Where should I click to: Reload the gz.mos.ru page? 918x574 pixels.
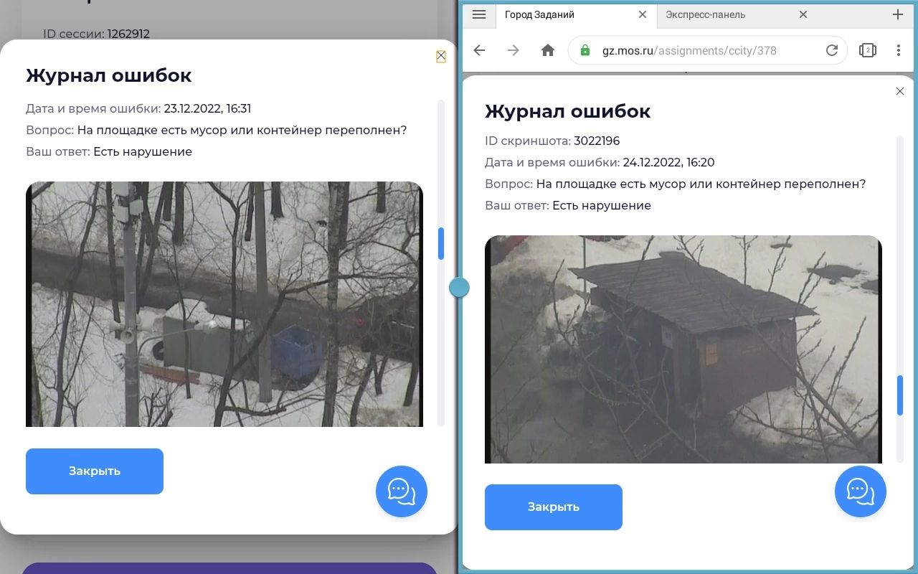point(832,50)
